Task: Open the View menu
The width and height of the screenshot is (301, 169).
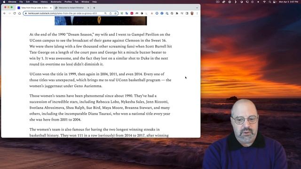Action: 35,2
